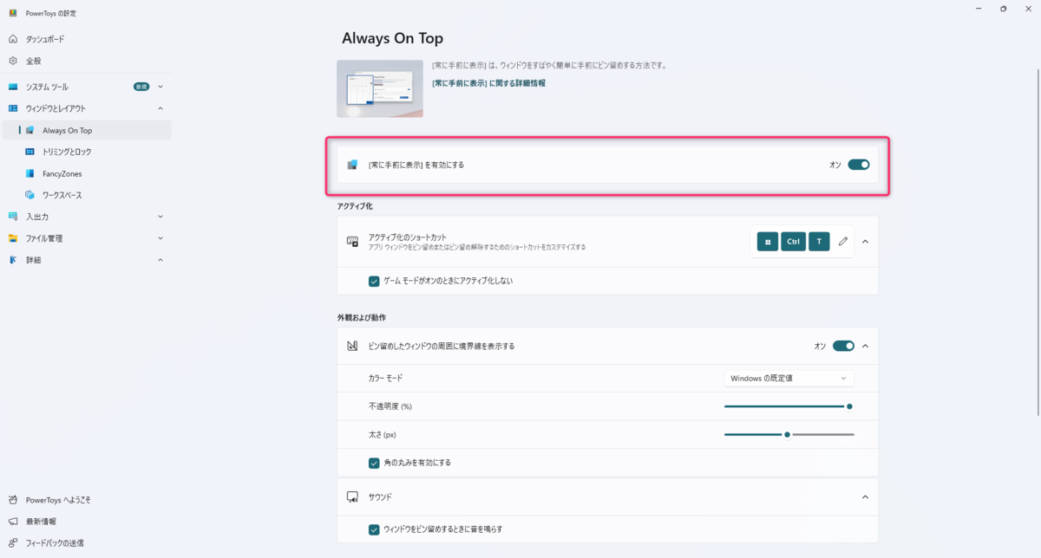The height and width of the screenshot is (558, 1041).
Task: Click the ファイル管理 folder icon
Action: (13, 238)
